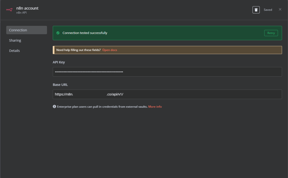Click the info icon beside Enterprise plan text
This screenshot has width=288, height=178.
click(54, 107)
